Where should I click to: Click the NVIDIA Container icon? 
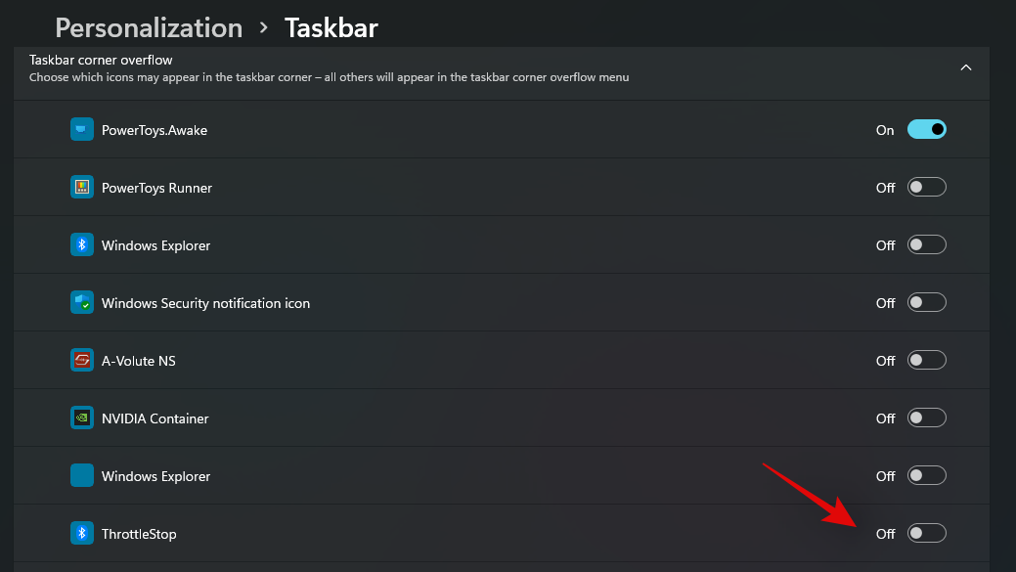click(x=82, y=417)
